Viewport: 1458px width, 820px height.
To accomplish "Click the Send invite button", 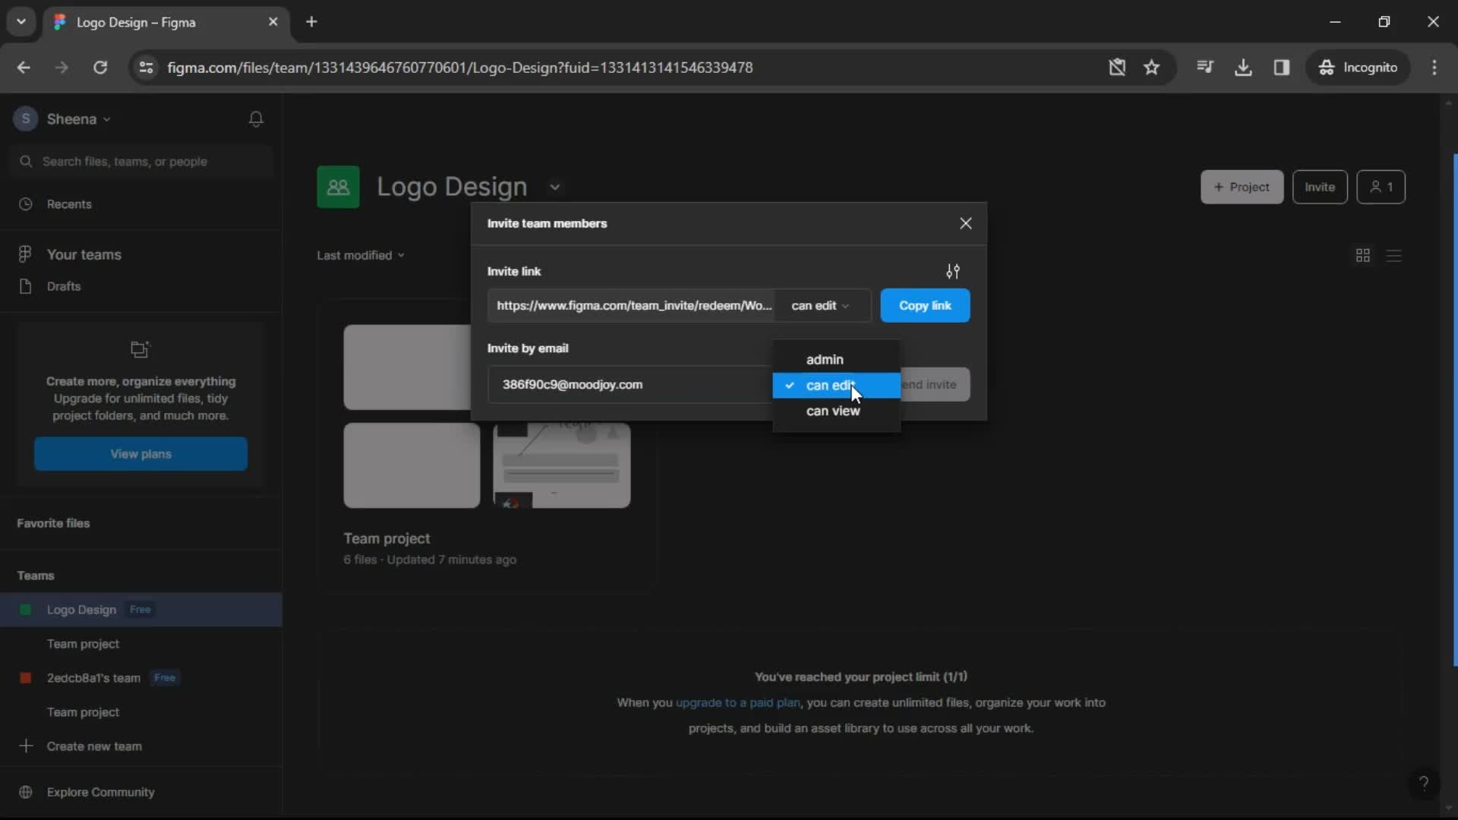I will 935,384.
